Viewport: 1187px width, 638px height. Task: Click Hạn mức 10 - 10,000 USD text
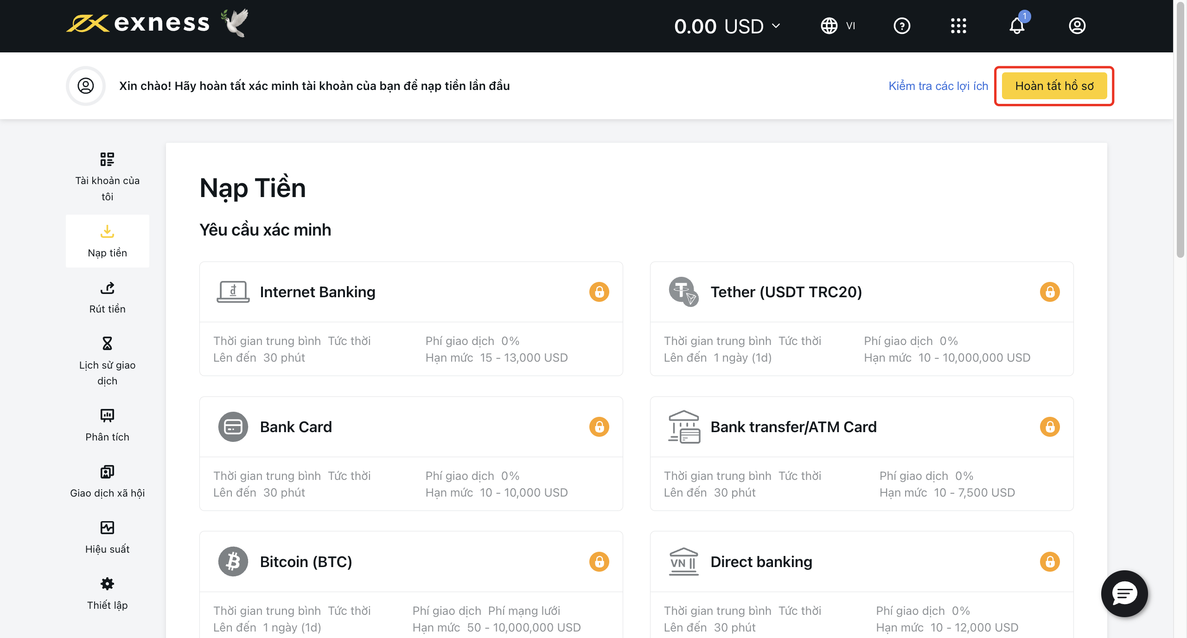pyautogui.click(x=497, y=493)
